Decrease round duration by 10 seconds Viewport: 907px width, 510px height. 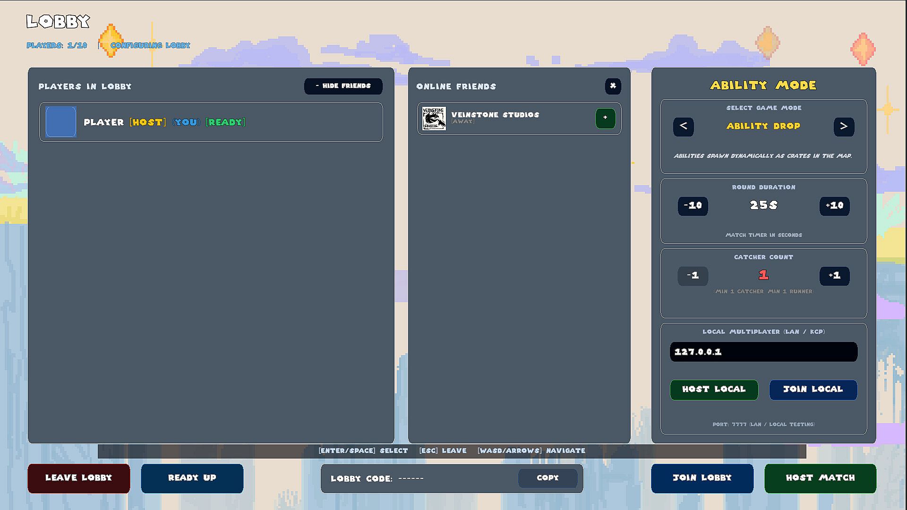click(693, 206)
